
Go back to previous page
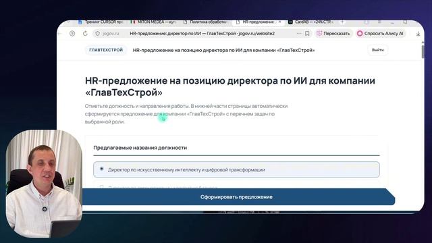(x=60, y=34)
